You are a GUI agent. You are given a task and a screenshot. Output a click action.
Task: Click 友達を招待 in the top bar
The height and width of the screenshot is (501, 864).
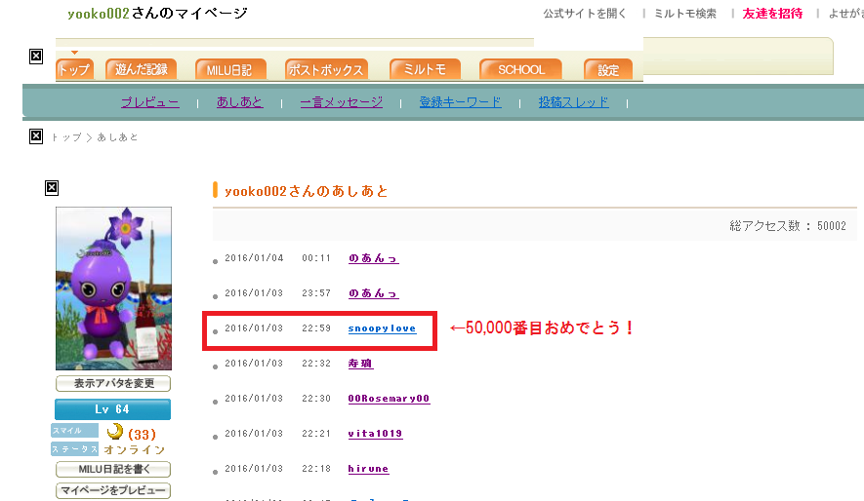point(772,14)
